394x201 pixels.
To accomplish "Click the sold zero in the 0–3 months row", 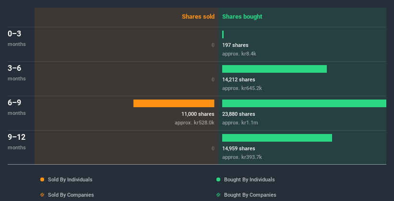I will pyautogui.click(x=213, y=45).
